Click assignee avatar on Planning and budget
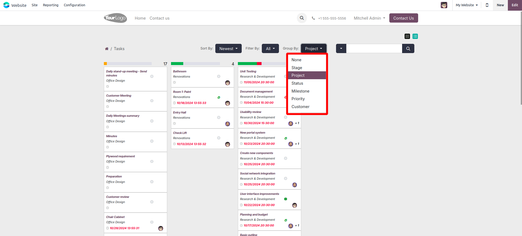522x236 pixels. point(291,226)
